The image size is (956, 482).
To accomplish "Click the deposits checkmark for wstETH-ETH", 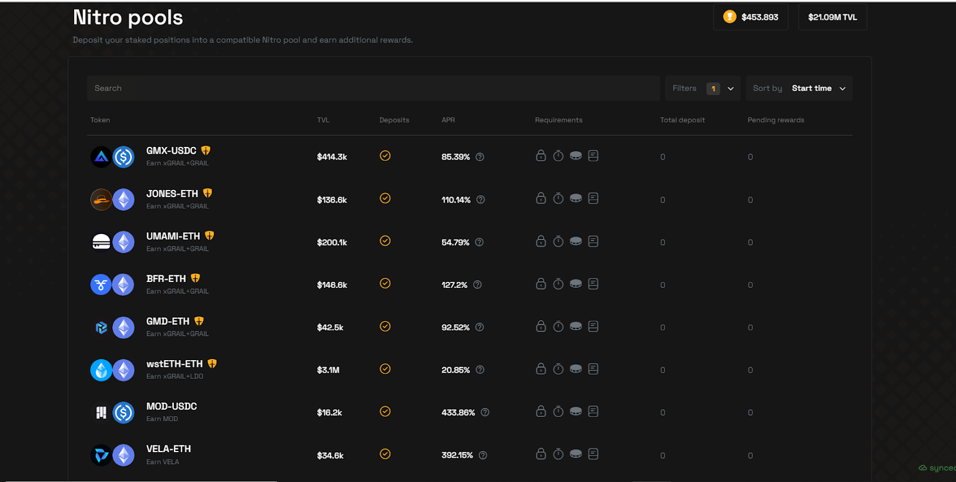I will [x=385, y=369].
